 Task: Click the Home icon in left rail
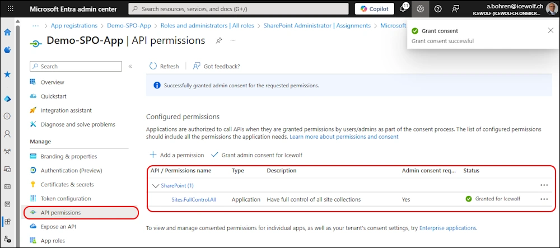tap(7, 32)
